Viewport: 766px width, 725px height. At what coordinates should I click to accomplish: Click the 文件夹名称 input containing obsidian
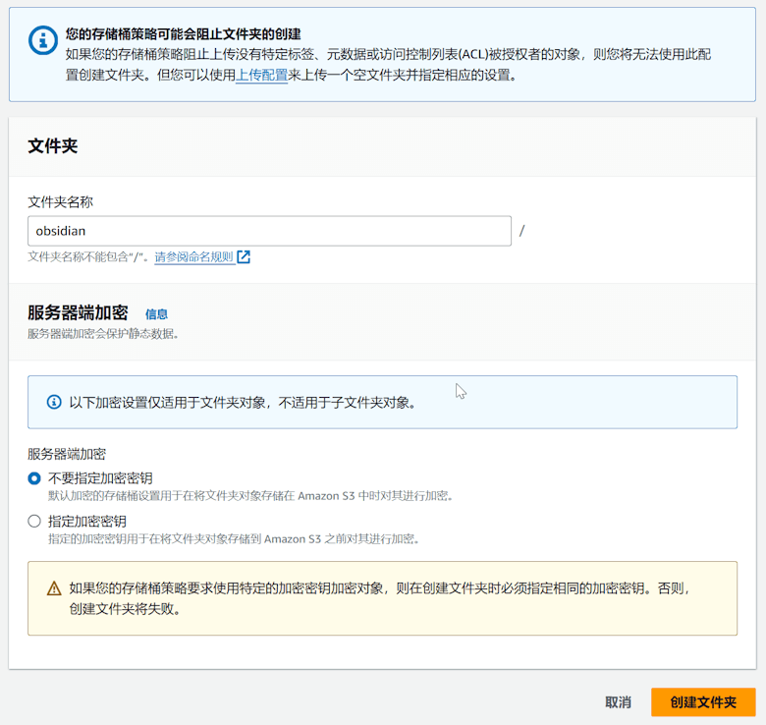(269, 231)
